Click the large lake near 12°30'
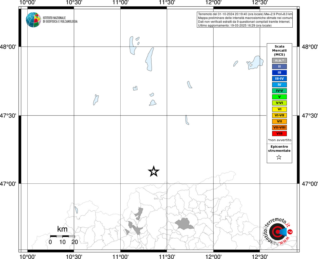The image size is (318, 259). 255,62
